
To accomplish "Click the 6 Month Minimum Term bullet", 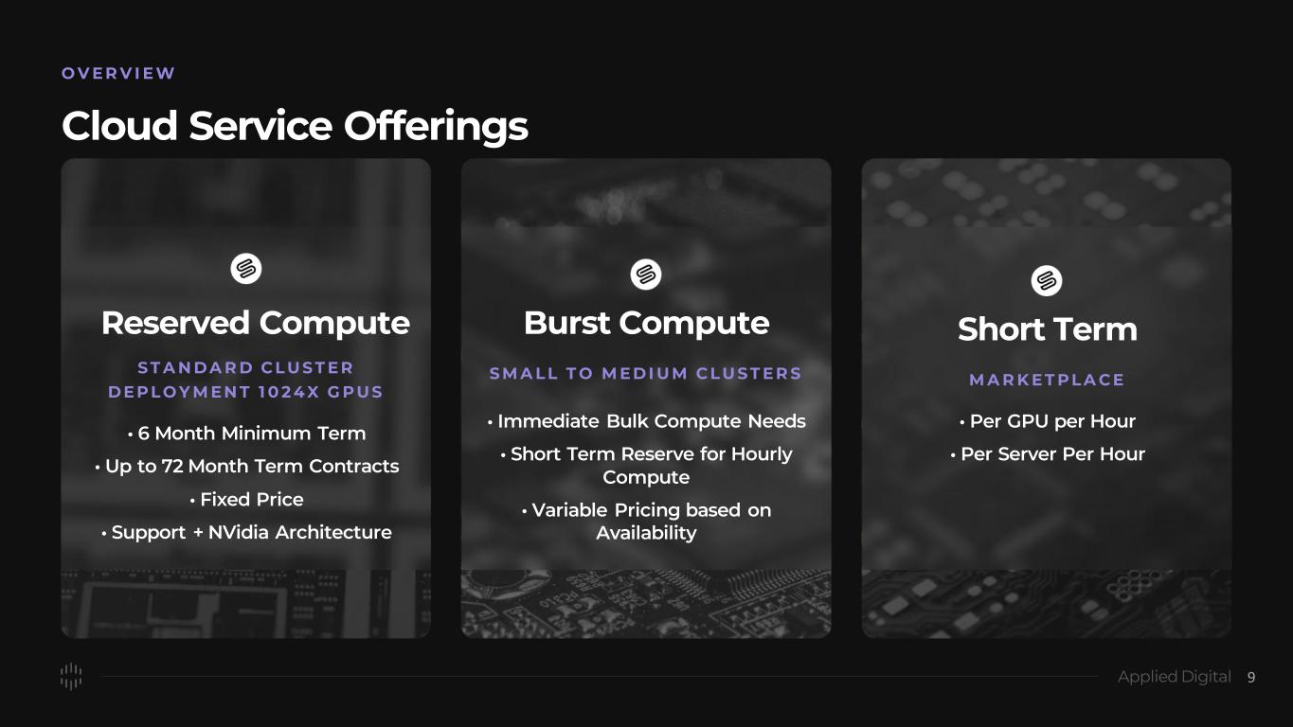I will 246,434.
